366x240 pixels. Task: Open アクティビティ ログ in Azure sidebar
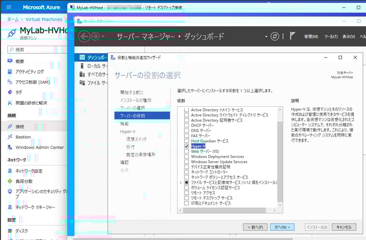pos(29,72)
